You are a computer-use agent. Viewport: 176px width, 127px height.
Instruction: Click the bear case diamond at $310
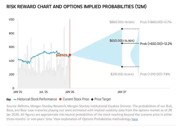pyautogui.click(x=122, y=67)
